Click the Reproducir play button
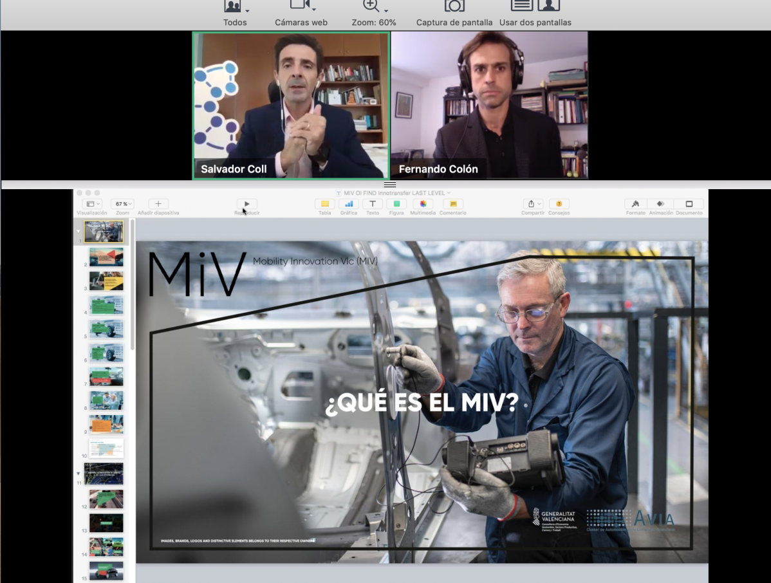The width and height of the screenshot is (771, 583). [x=247, y=203]
